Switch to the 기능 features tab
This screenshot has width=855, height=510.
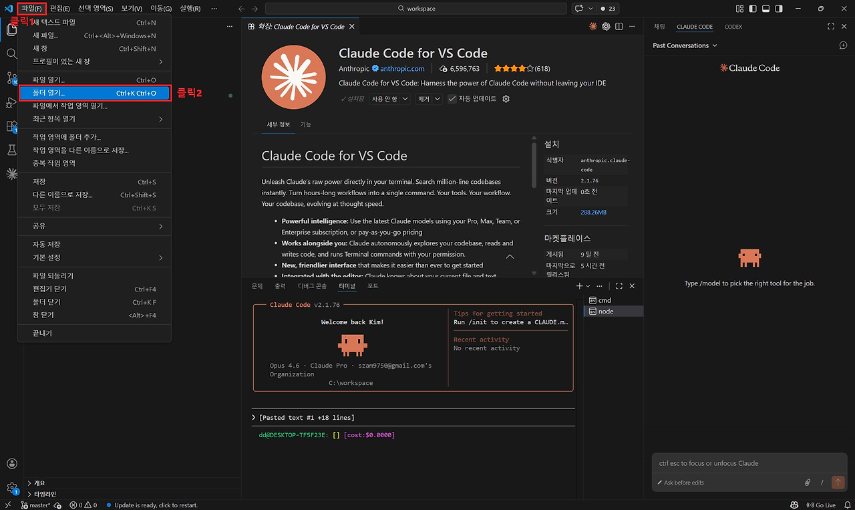(x=305, y=124)
